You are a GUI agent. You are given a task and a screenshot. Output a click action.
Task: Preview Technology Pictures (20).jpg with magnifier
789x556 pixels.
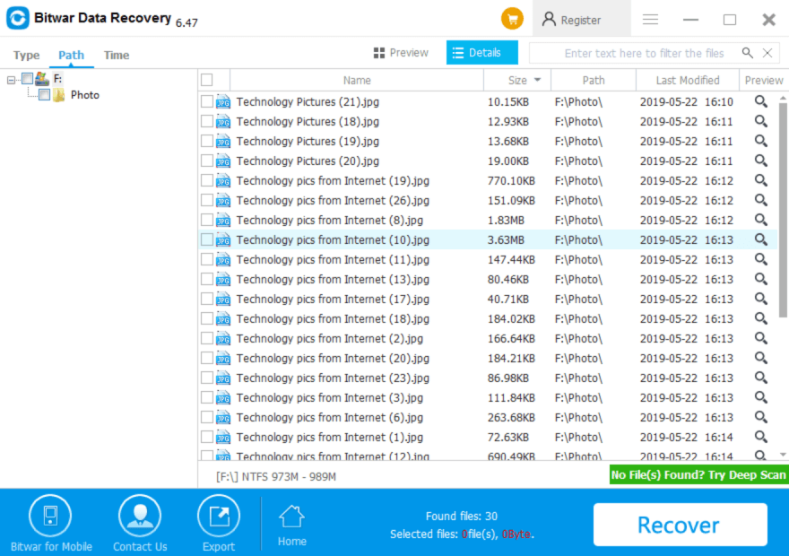[x=761, y=161]
